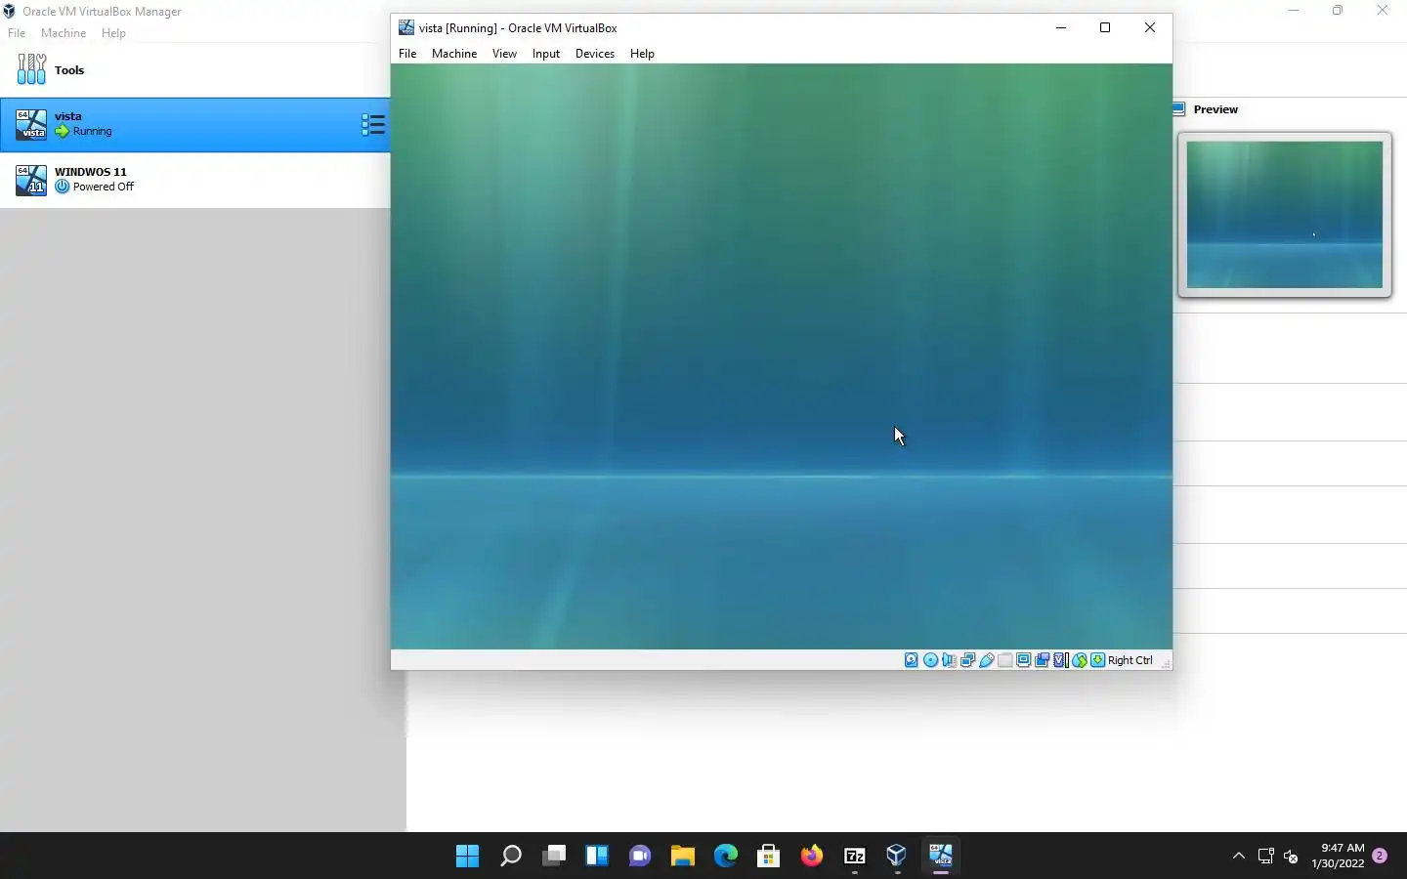The width and height of the screenshot is (1407, 879).
Task: Click the mouse integration indicator in VM status bar
Action: click(1080, 660)
